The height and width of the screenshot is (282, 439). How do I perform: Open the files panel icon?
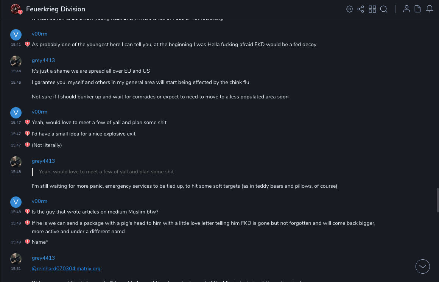(418, 9)
